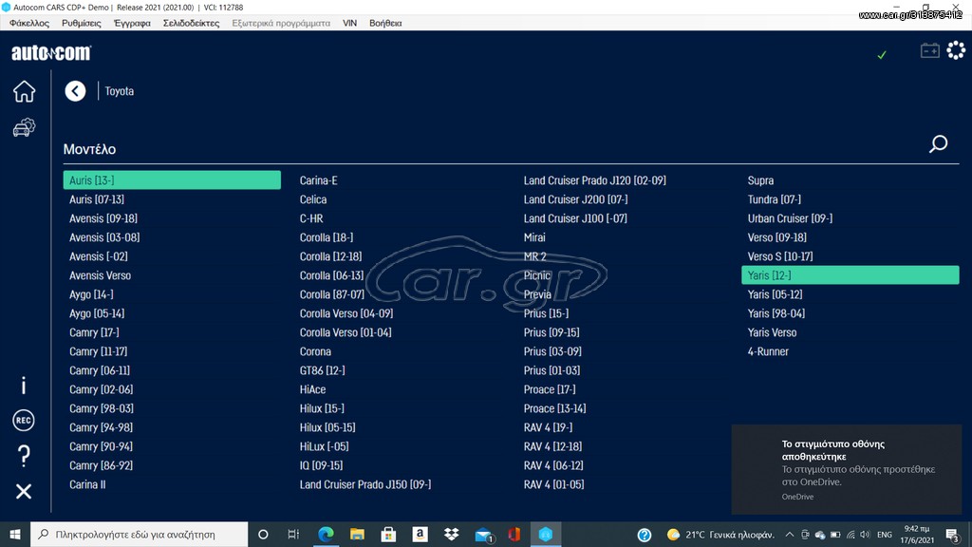Click the back arrow next to Toyota
This screenshot has height=547, width=972.
75,91
